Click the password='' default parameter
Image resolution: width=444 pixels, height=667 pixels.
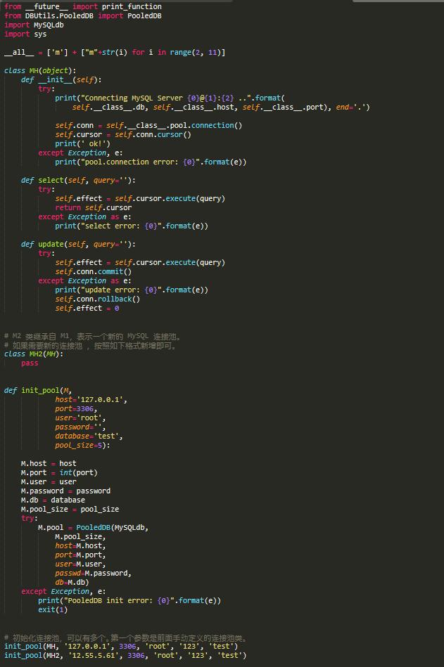tap(80, 427)
